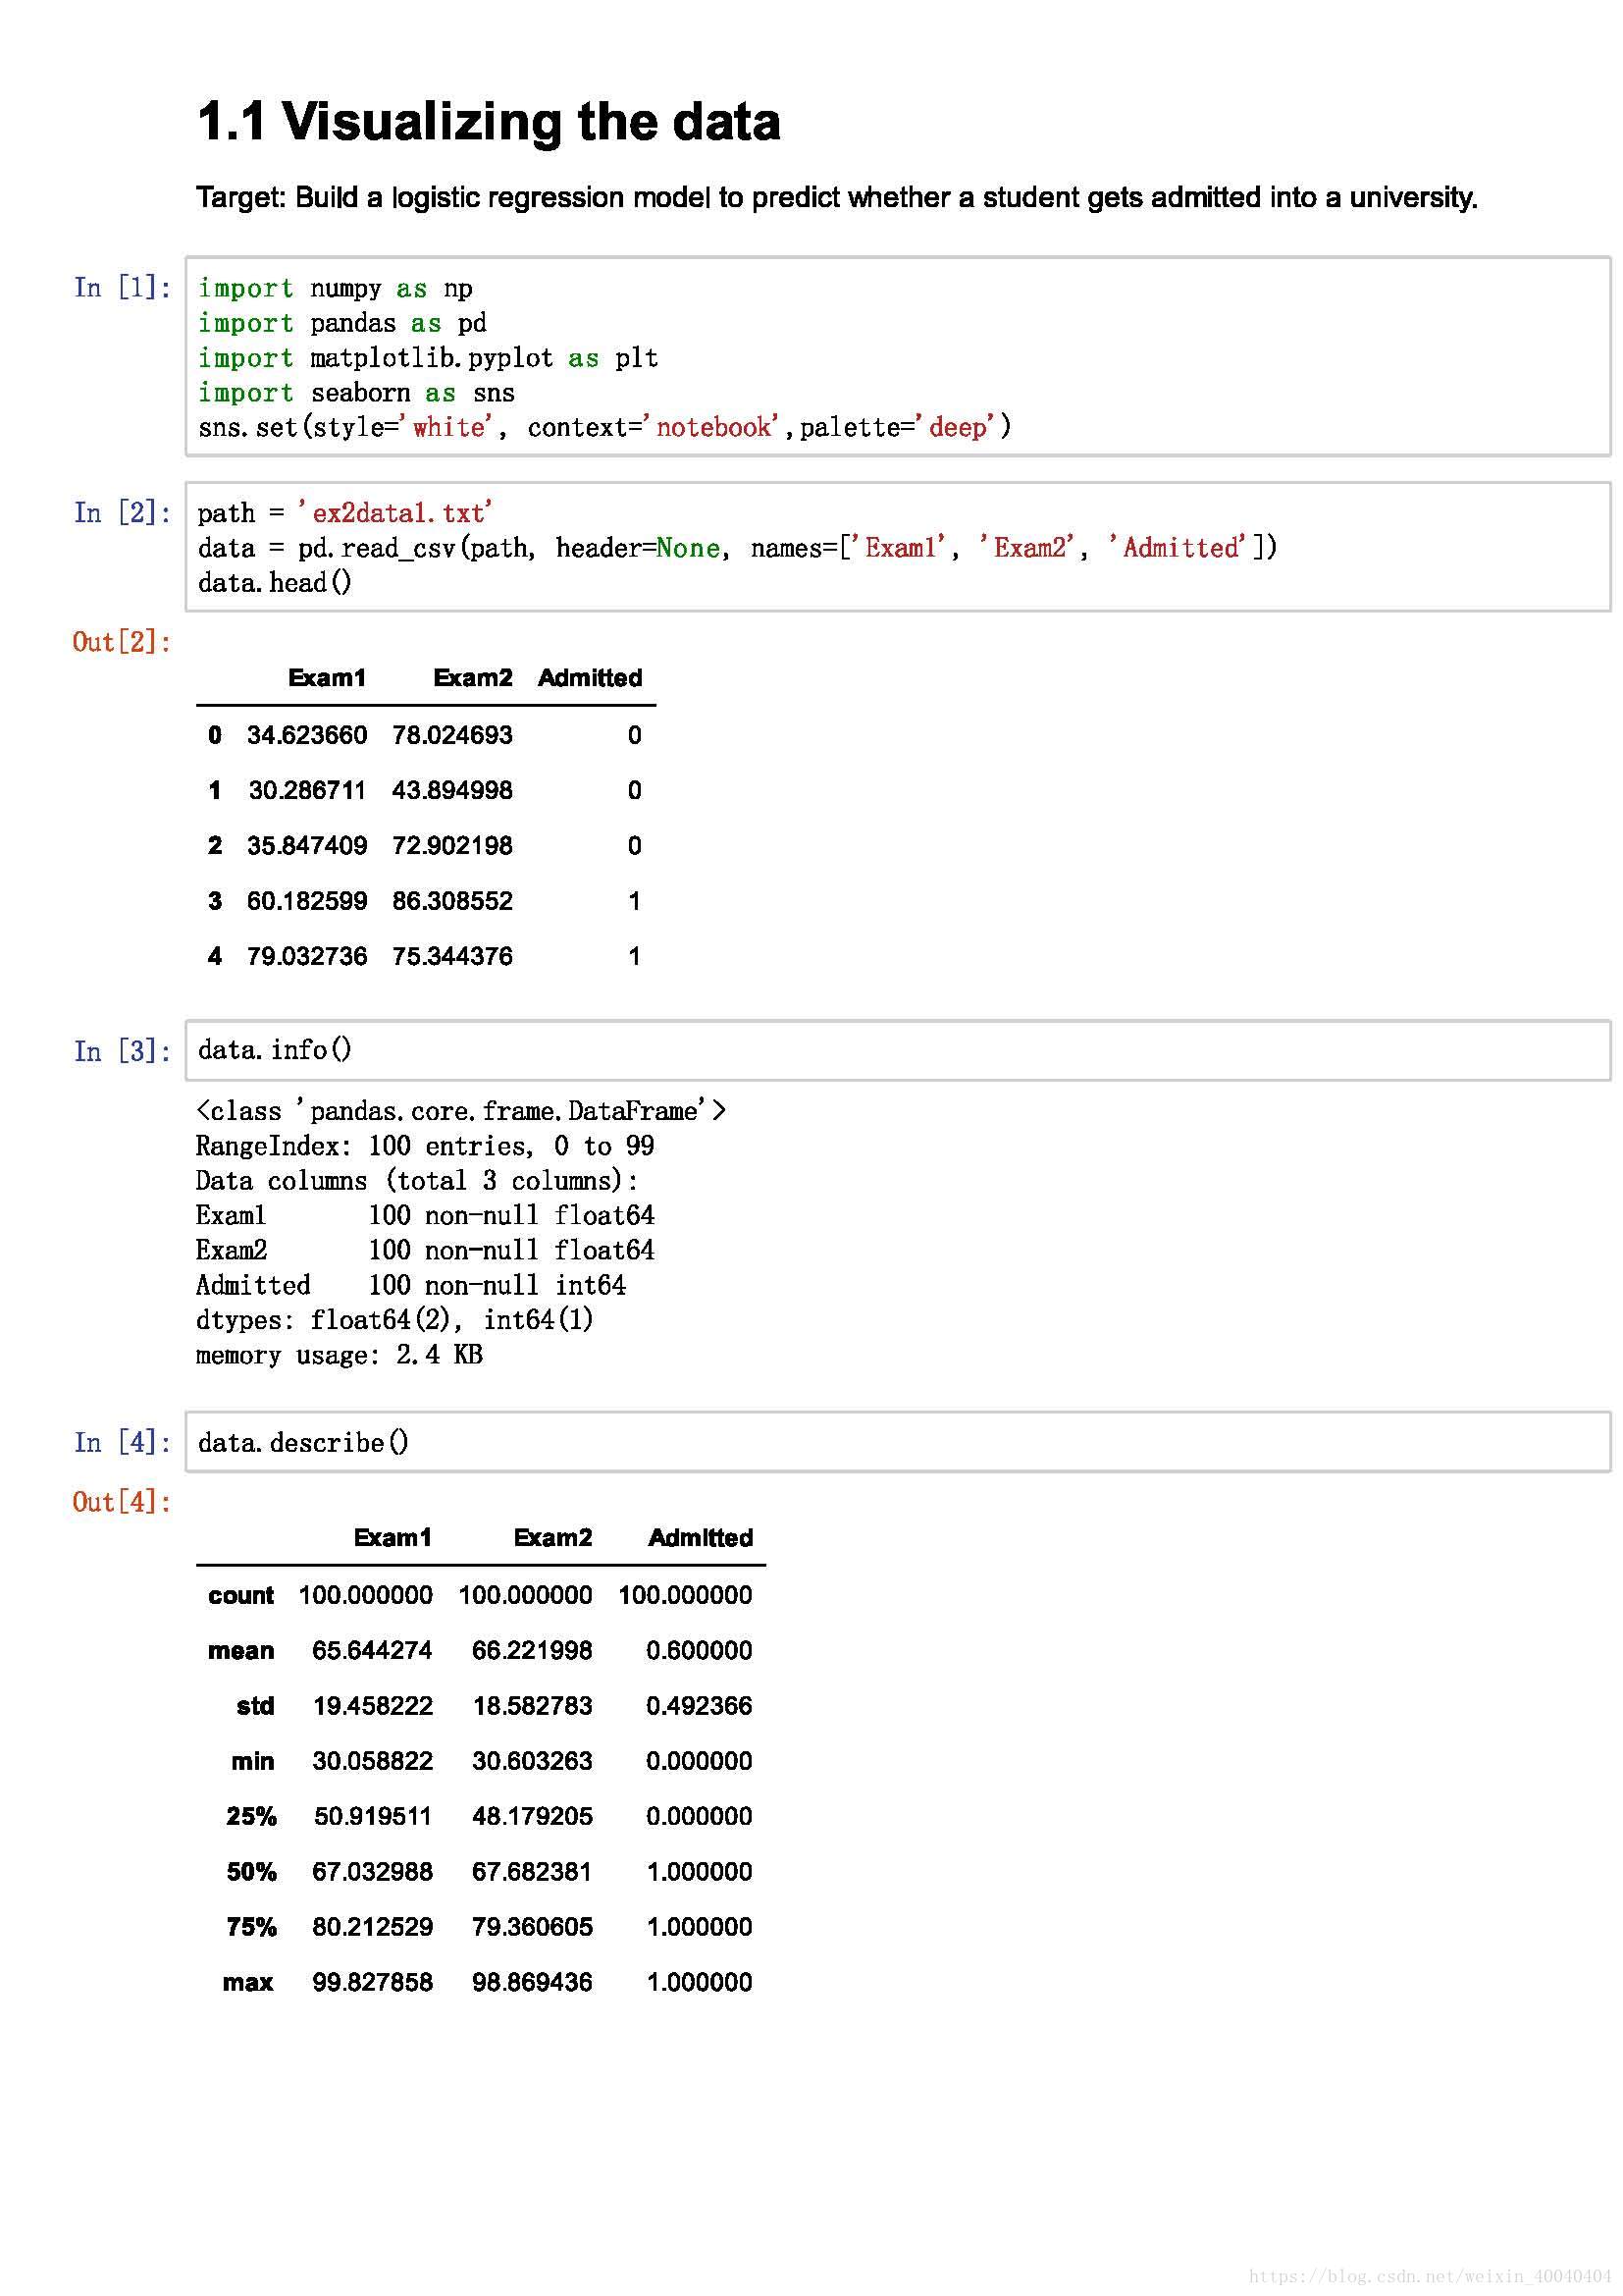Click the 'Exam2' header in the head table
The width and height of the screenshot is (1623, 2296).
[x=473, y=678]
